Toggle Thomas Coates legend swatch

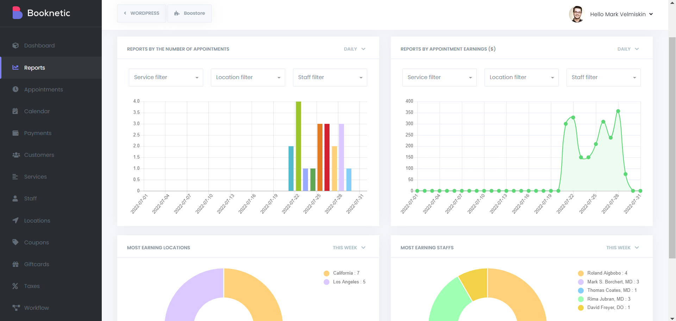[581, 290]
